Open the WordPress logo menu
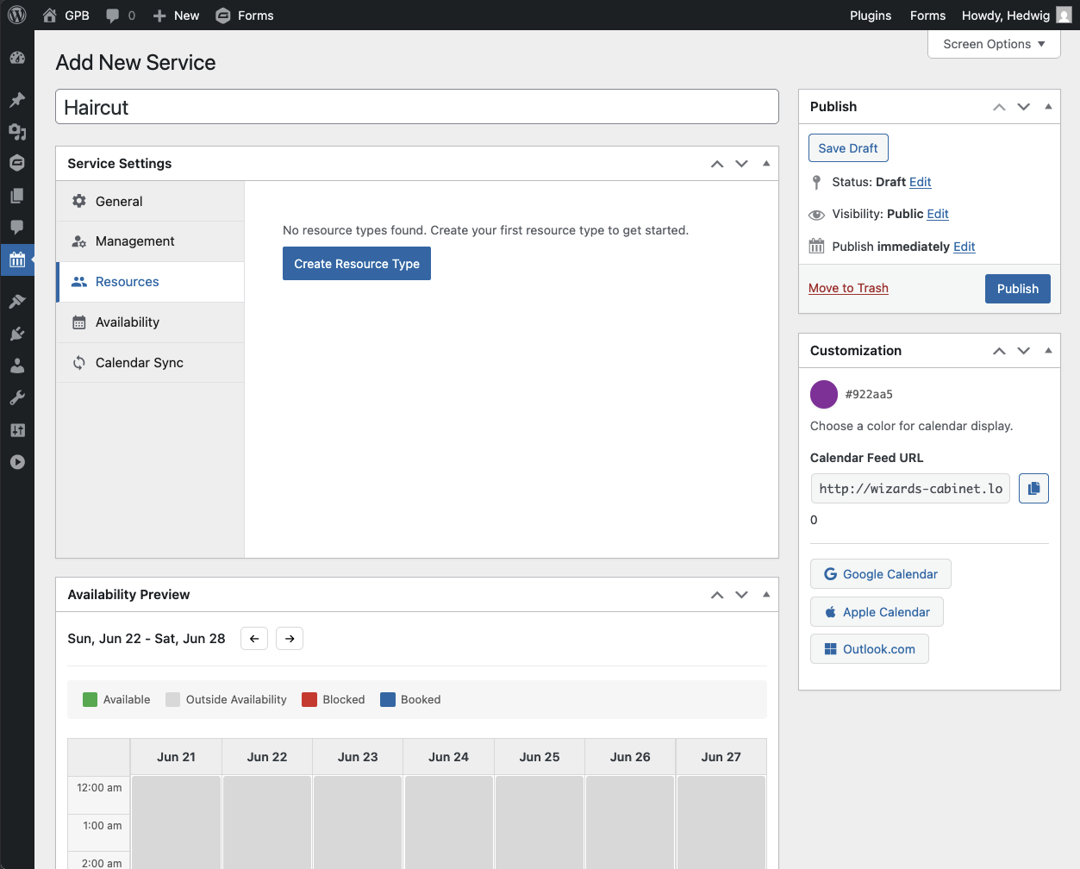1080x869 pixels. point(17,16)
